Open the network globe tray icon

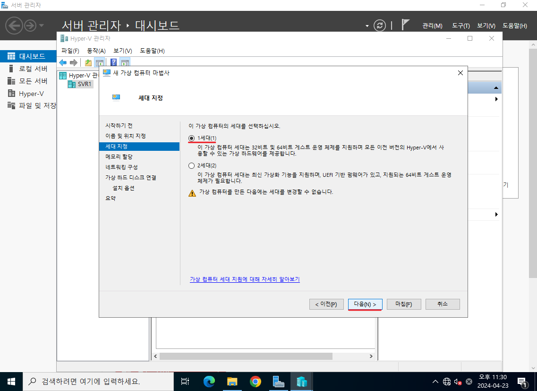[x=447, y=382]
